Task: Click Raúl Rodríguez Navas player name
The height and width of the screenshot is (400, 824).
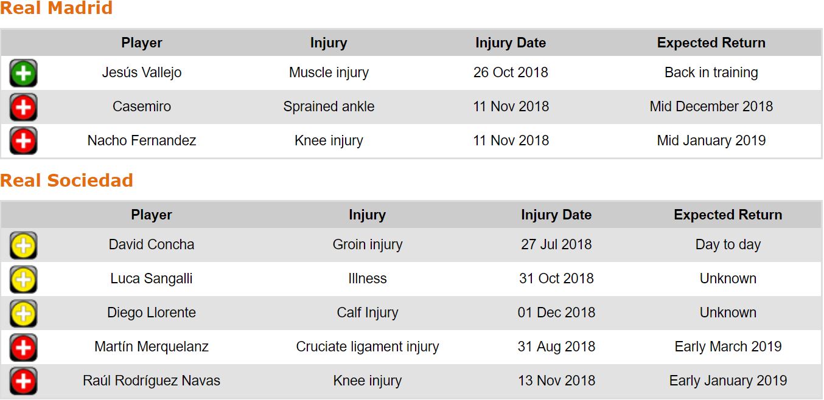Action: pyautogui.click(x=152, y=381)
